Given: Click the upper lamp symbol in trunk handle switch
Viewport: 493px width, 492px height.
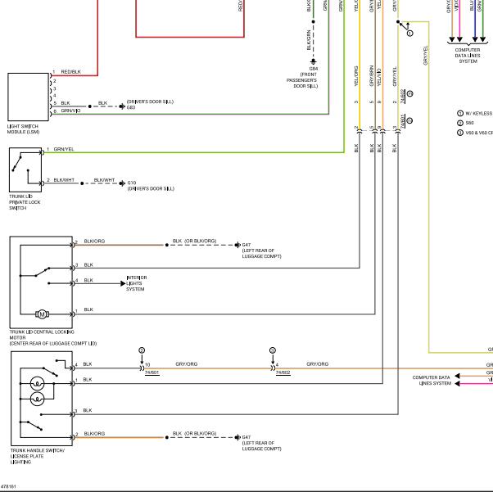Looking at the screenshot, I should click(37, 384).
